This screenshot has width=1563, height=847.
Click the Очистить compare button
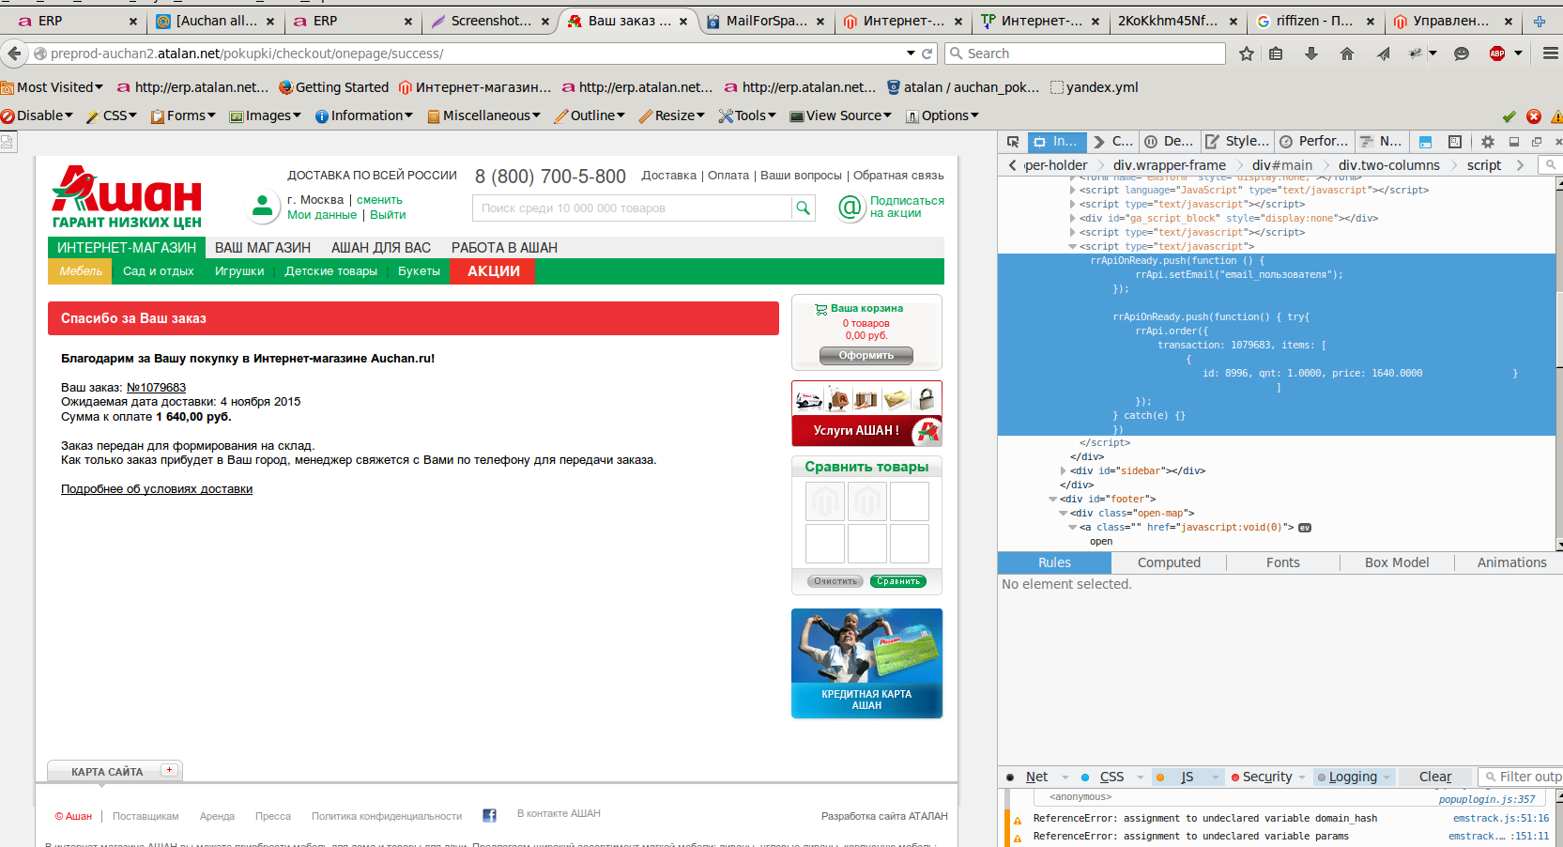[835, 581]
